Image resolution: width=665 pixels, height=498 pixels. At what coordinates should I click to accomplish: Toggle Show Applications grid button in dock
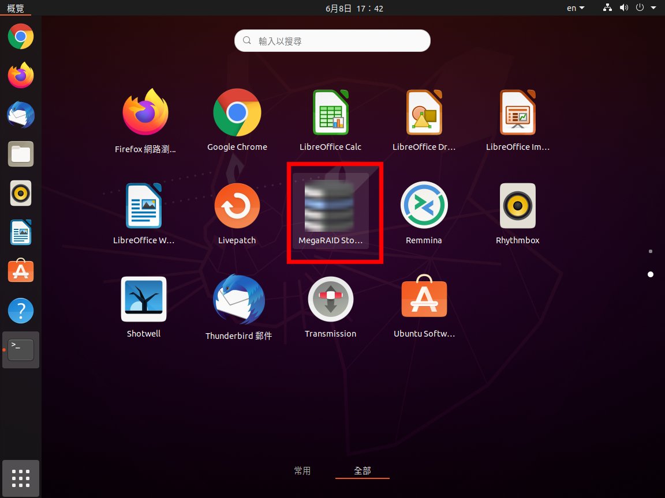(21, 478)
